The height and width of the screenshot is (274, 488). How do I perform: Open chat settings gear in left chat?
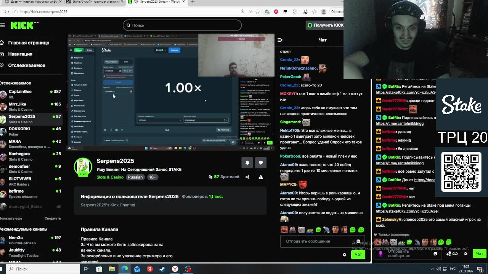(x=344, y=255)
